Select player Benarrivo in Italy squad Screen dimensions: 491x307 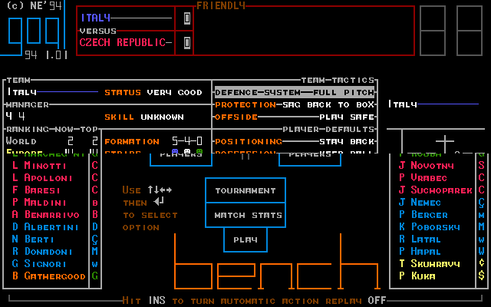coord(46,215)
